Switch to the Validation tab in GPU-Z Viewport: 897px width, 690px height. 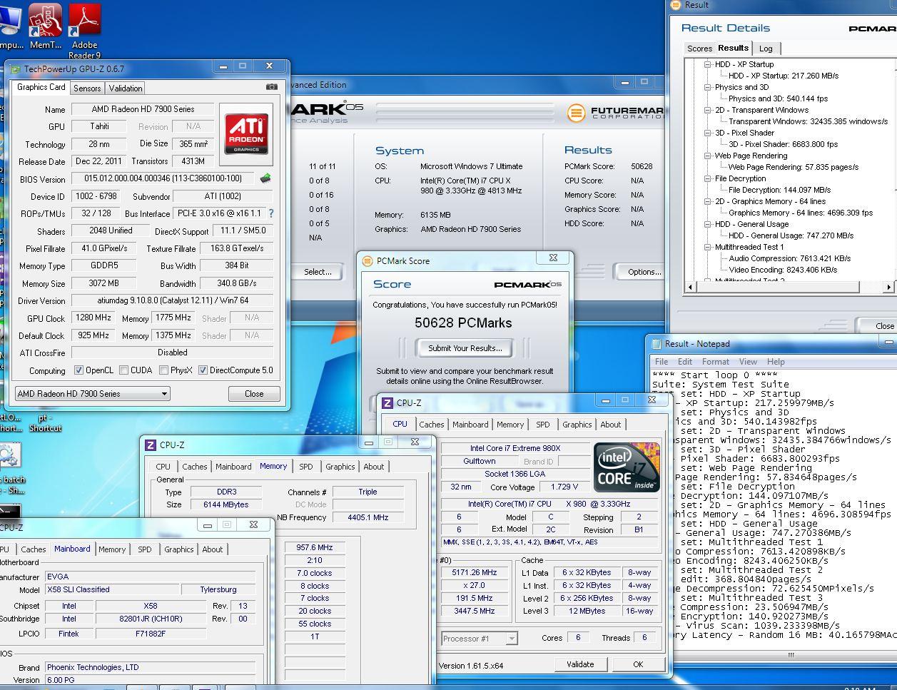pos(126,88)
